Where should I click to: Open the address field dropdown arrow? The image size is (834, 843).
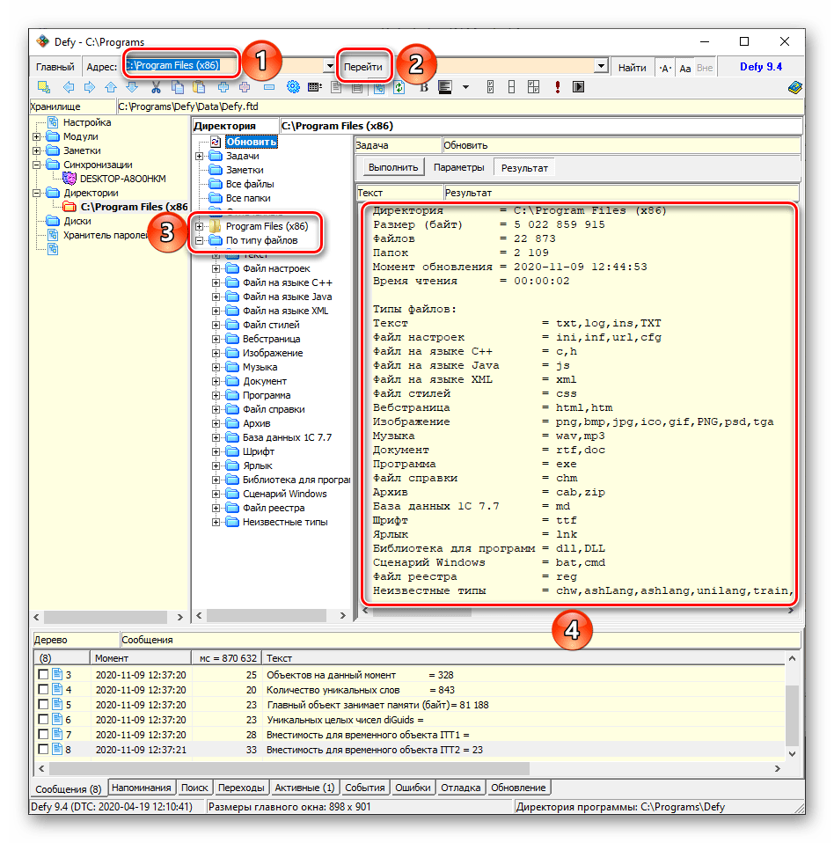[x=330, y=66]
